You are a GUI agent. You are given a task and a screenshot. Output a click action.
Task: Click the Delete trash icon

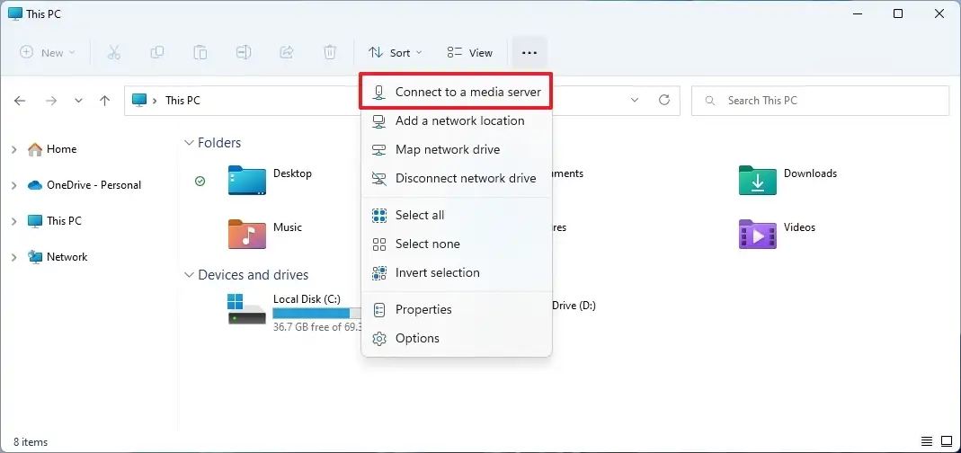click(330, 53)
